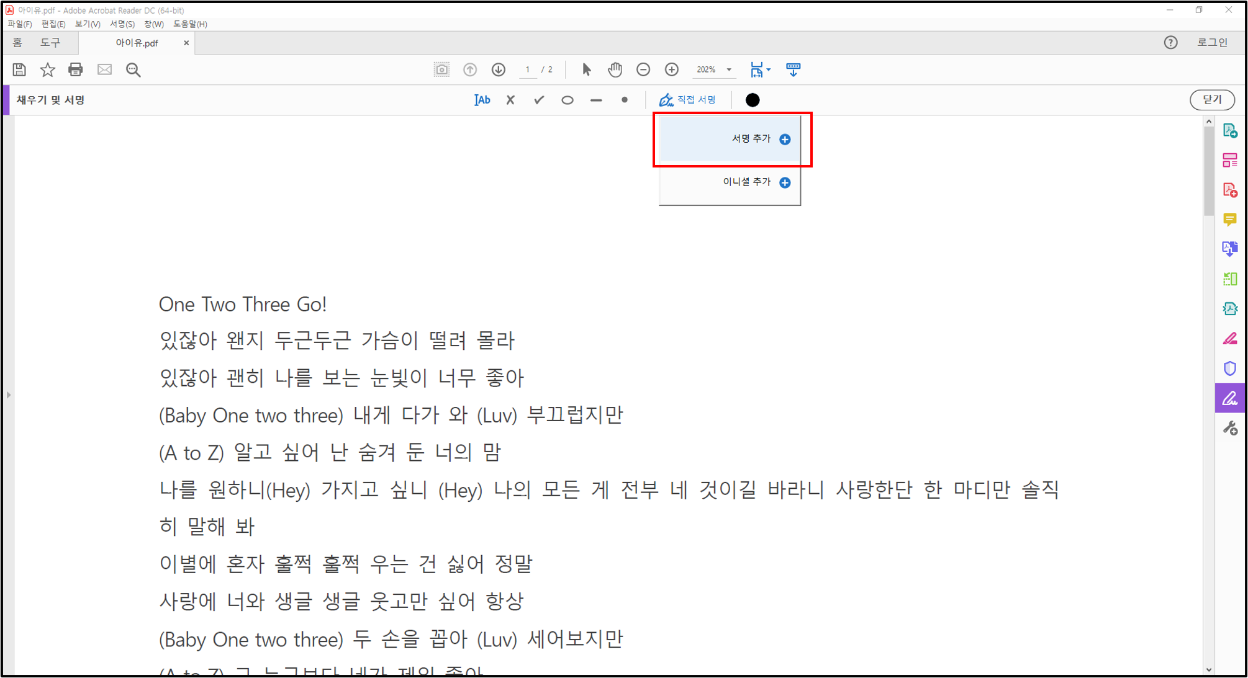Click the Add text (Ab) tool
The width and height of the screenshot is (1248, 678).
tap(482, 100)
